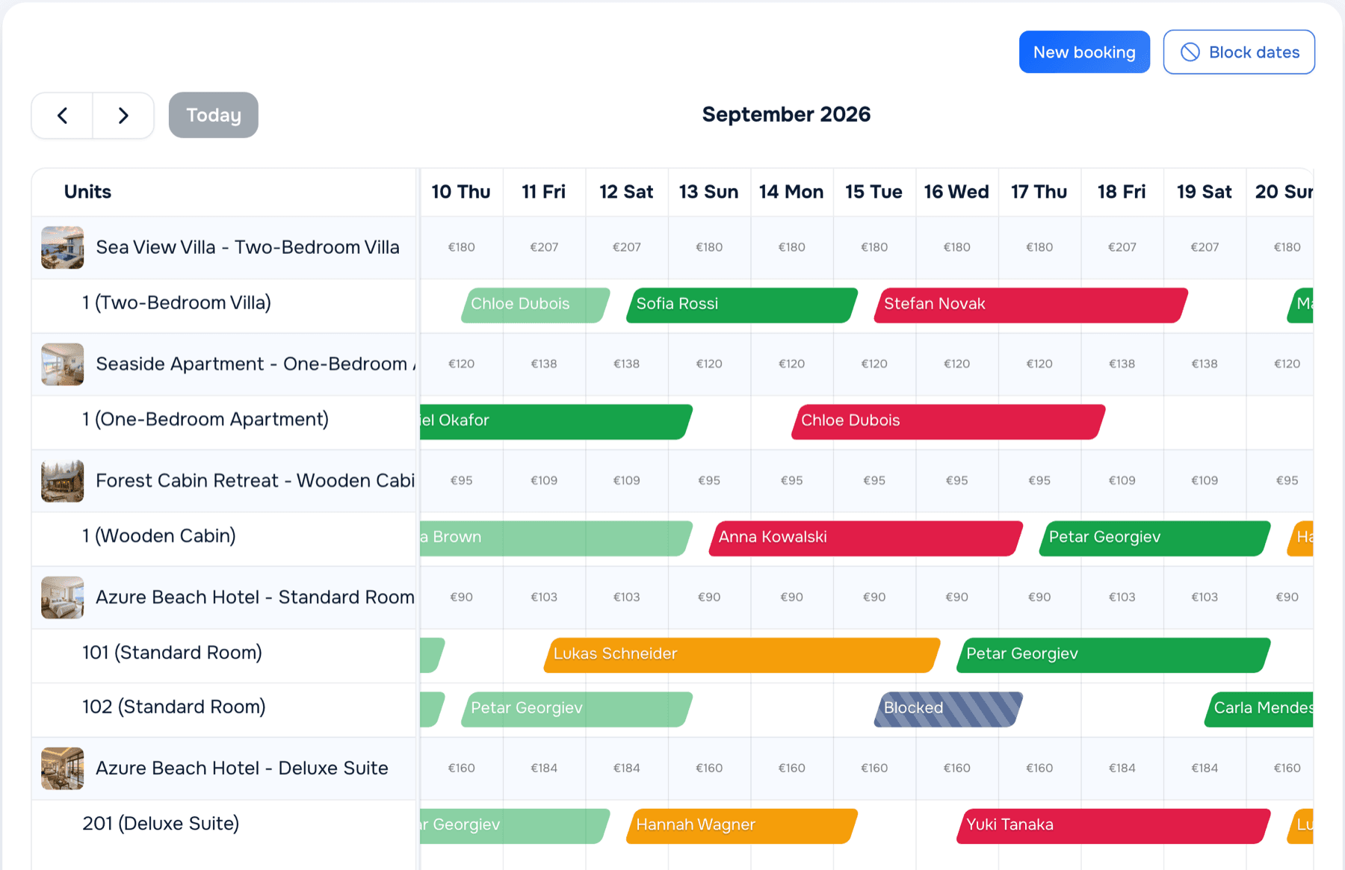Open Anna Kowalski booking
The width and height of the screenshot is (1345, 870).
click(866, 538)
